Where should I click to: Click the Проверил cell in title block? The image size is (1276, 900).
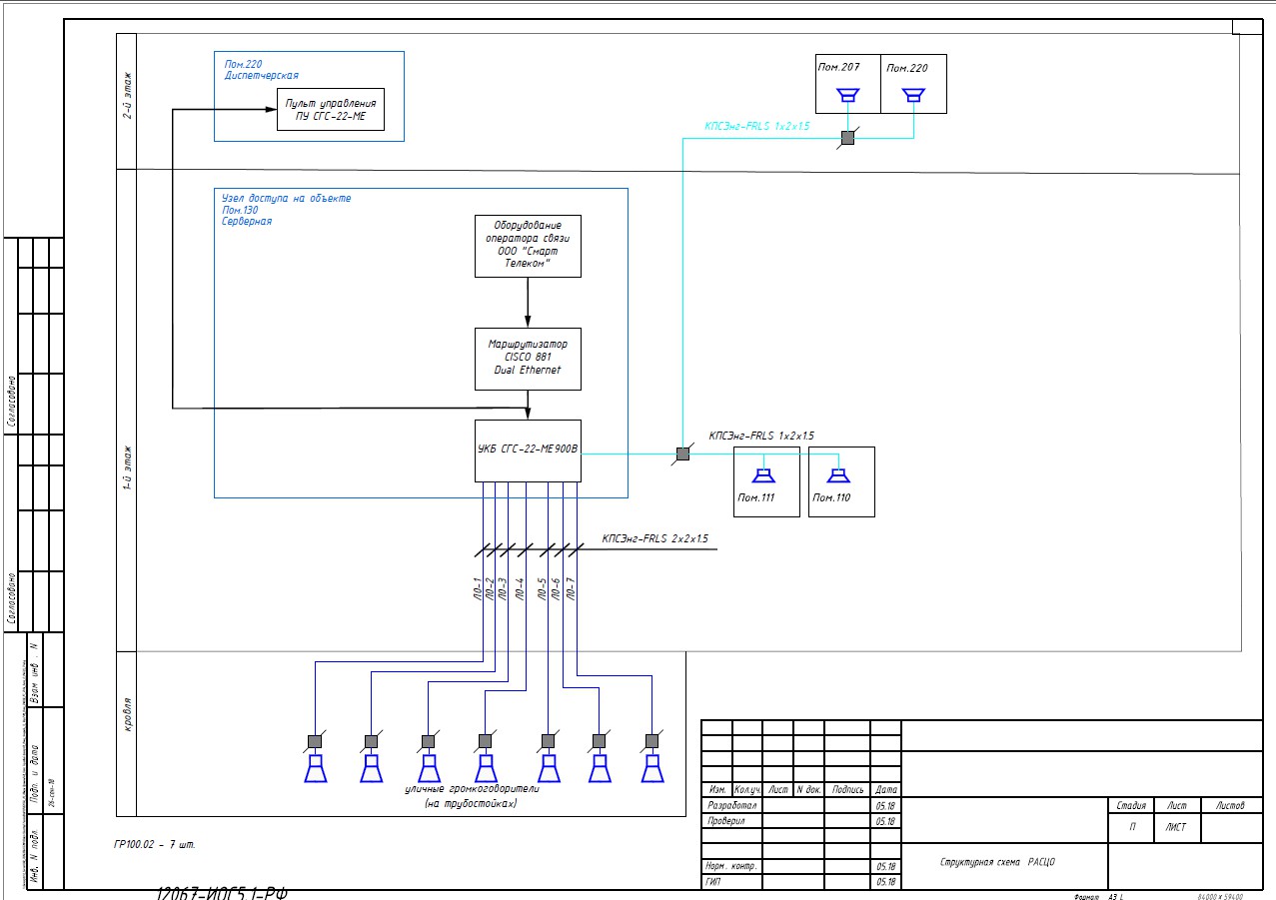click(x=732, y=821)
